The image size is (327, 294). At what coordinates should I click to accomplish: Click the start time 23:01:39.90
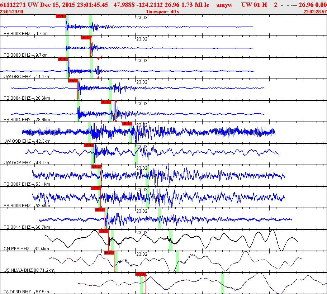click(11, 12)
